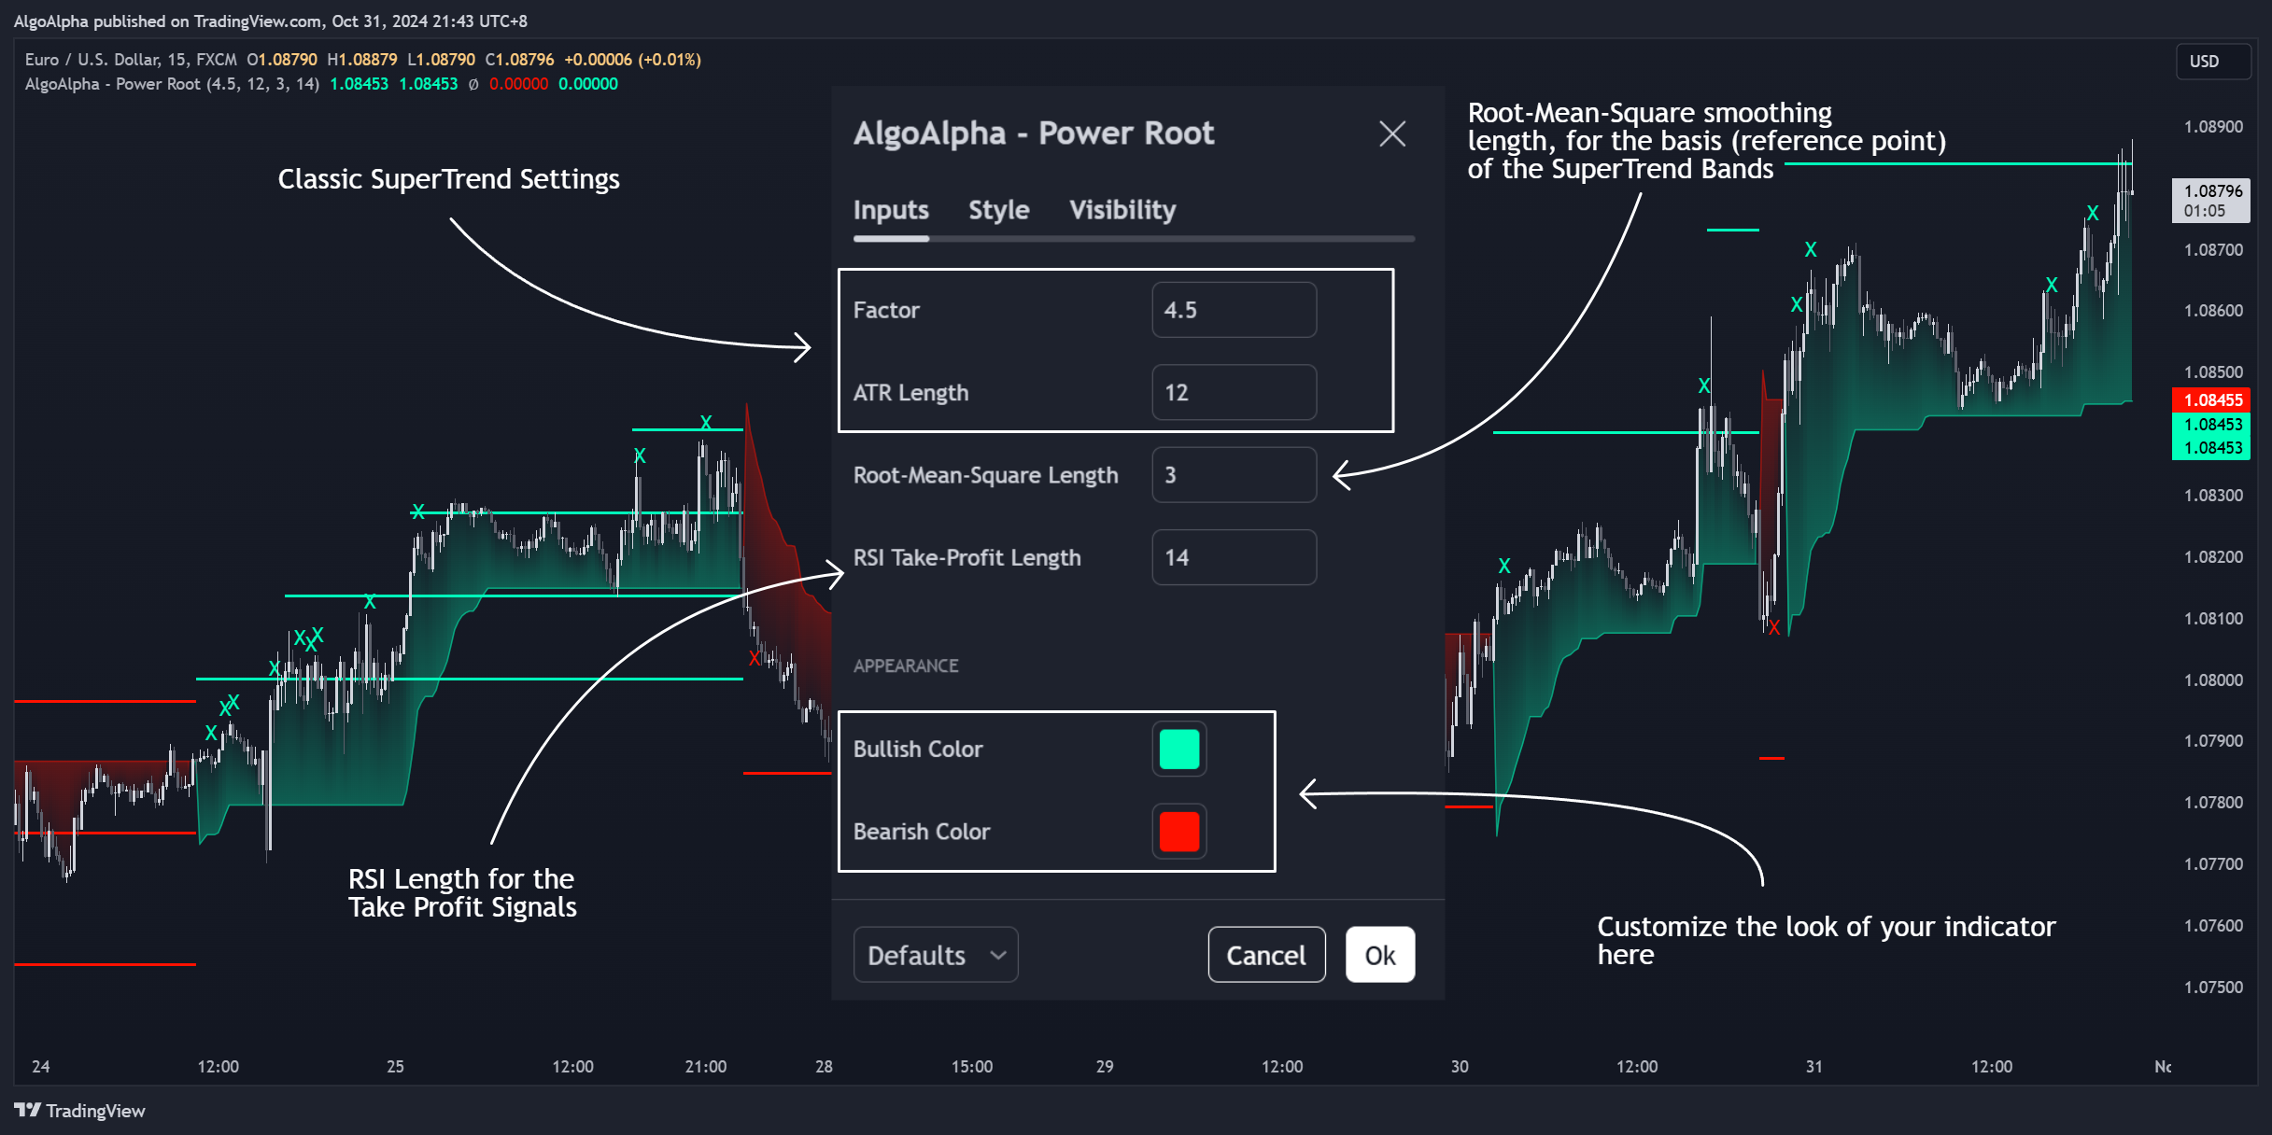This screenshot has height=1135, width=2272.
Task: Click the Euro / U.S. Dollar symbol title
Action: (x=131, y=60)
